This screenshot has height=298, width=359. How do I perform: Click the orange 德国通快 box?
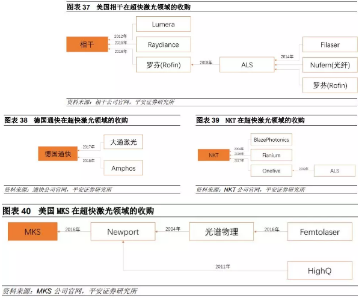58,154
